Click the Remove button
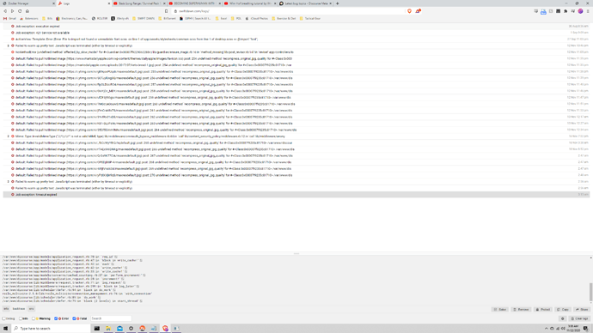Image resolution: width=593 pixels, height=333 pixels. pyautogui.click(x=521, y=310)
